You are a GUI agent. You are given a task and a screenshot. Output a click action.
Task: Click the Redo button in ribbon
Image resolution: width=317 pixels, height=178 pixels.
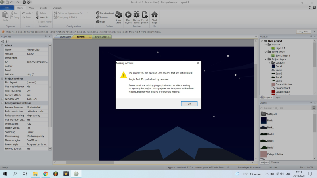pyautogui.click(x=27, y=17)
